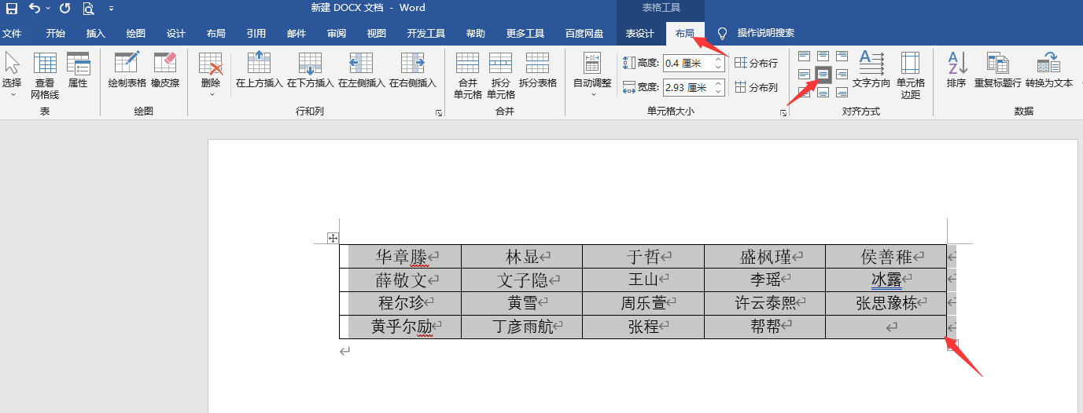Click 分布列 to distribute columns evenly
This screenshot has width=1083, height=413.
click(x=756, y=86)
